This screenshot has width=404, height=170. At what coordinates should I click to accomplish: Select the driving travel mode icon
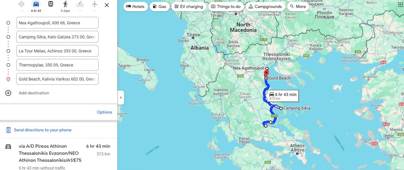[36, 4]
